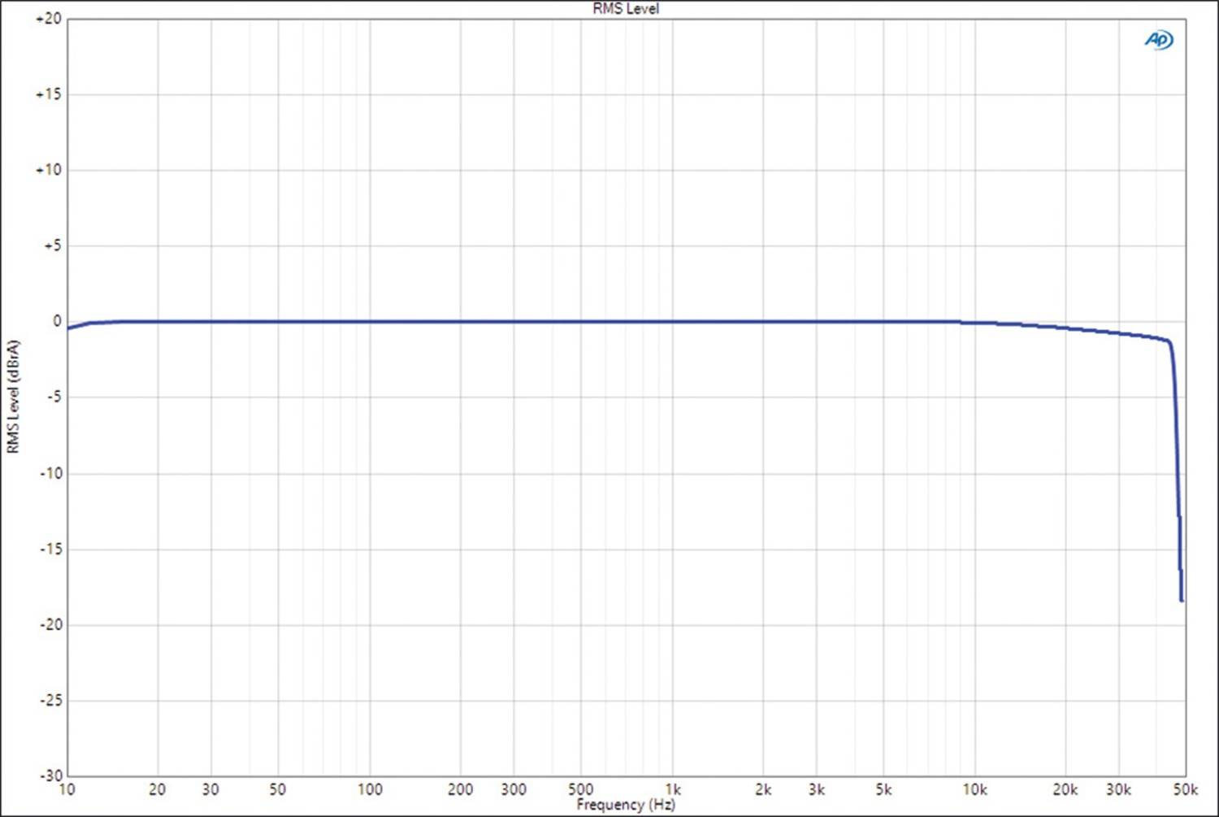Click the '3k' frequency tick label
Image resolution: width=1219 pixels, height=817 pixels.
817,789
